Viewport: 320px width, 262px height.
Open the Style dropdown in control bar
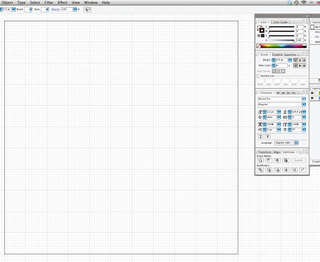(47, 9)
